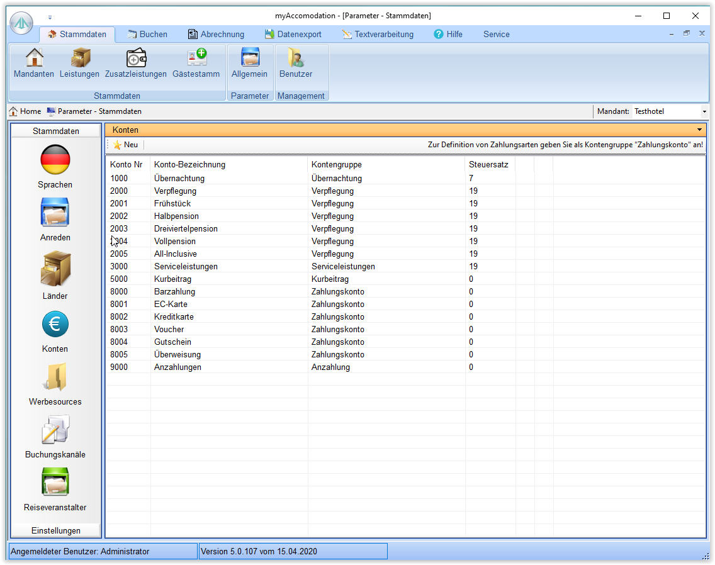The height and width of the screenshot is (565, 715).
Task: Select Länder in the sidebar
Action: [x=55, y=276]
